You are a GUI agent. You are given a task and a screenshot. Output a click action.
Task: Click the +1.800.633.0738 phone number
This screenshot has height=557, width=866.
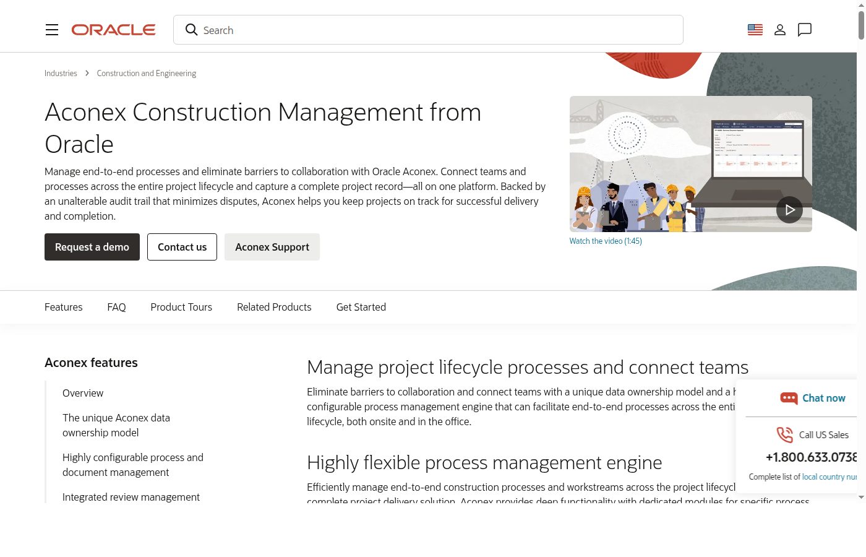(x=812, y=457)
